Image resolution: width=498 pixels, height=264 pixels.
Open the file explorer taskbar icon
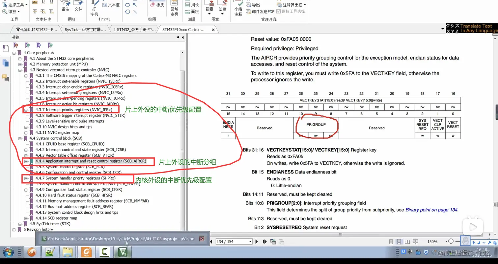[68, 252]
